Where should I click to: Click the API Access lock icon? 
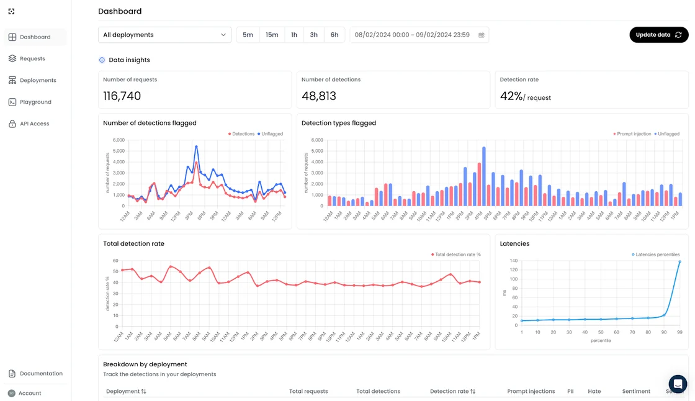(12, 124)
